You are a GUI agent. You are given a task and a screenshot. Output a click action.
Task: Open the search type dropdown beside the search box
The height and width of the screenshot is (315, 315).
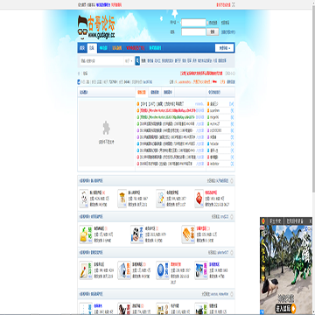click(x=129, y=61)
